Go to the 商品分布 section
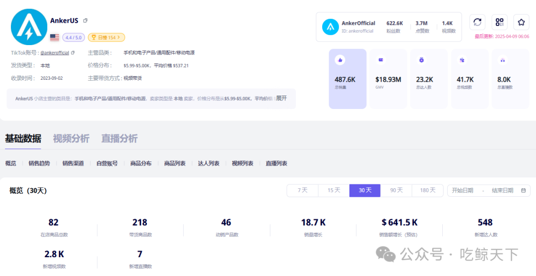The height and width of the screenshot is (276, 536). click(x=141, y=164)
